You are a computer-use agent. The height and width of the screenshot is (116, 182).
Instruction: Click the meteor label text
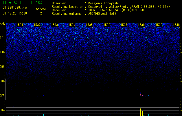coord(41,9)
